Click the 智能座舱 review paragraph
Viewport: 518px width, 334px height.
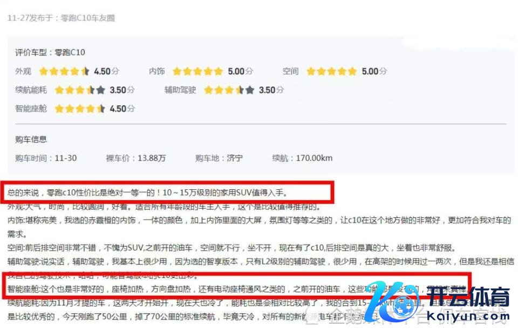pyautogui.click(x=236, y=289)
